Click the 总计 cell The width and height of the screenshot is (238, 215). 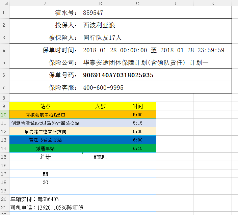(x=46, y=157)
